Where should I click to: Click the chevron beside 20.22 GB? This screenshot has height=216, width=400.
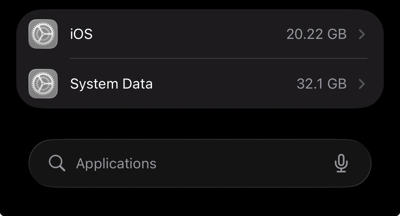click(x=362, y=34)
